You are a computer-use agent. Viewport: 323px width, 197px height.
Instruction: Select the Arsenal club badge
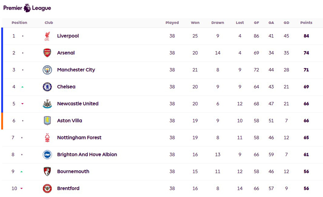47,53
